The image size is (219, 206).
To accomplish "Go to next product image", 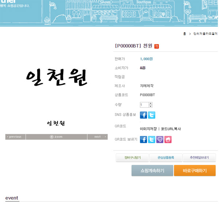I will coord(97,137).
